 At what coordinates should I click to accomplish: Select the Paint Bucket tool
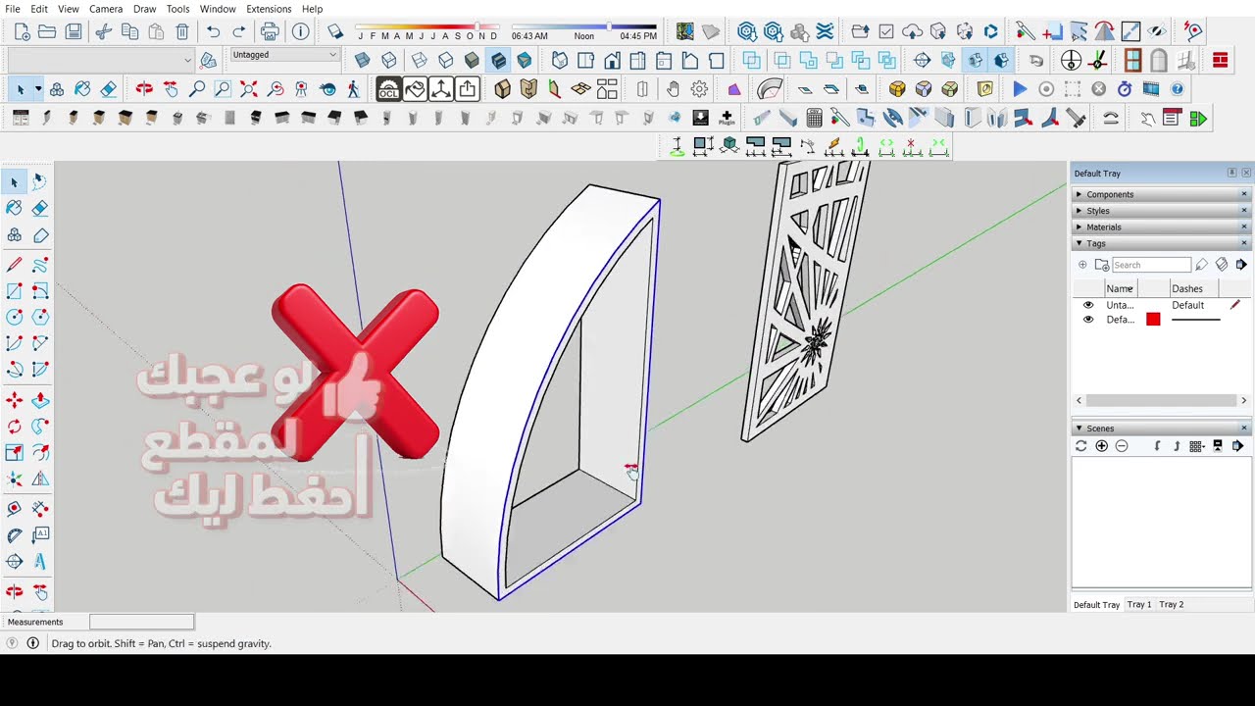click(14, 208)
